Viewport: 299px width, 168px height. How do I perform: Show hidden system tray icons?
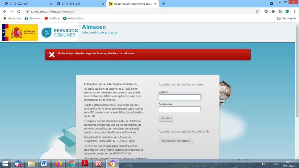pos(258,164)
